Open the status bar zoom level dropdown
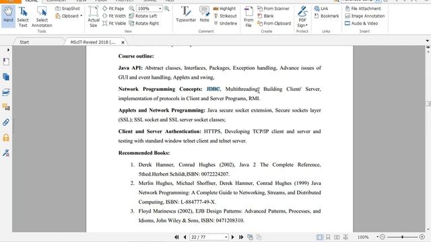The height and width of the screenshot is (242, 431). click(377, 237)
